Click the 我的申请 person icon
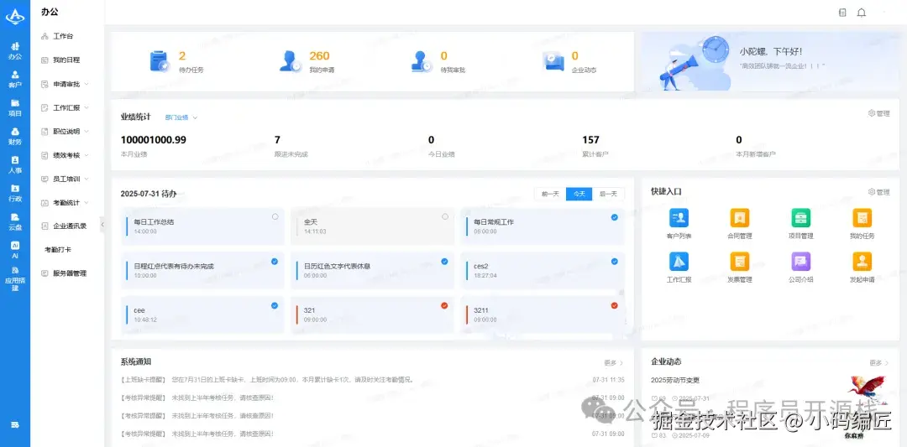The height and width of the screenshot is (447, 907). click(290, 61)
